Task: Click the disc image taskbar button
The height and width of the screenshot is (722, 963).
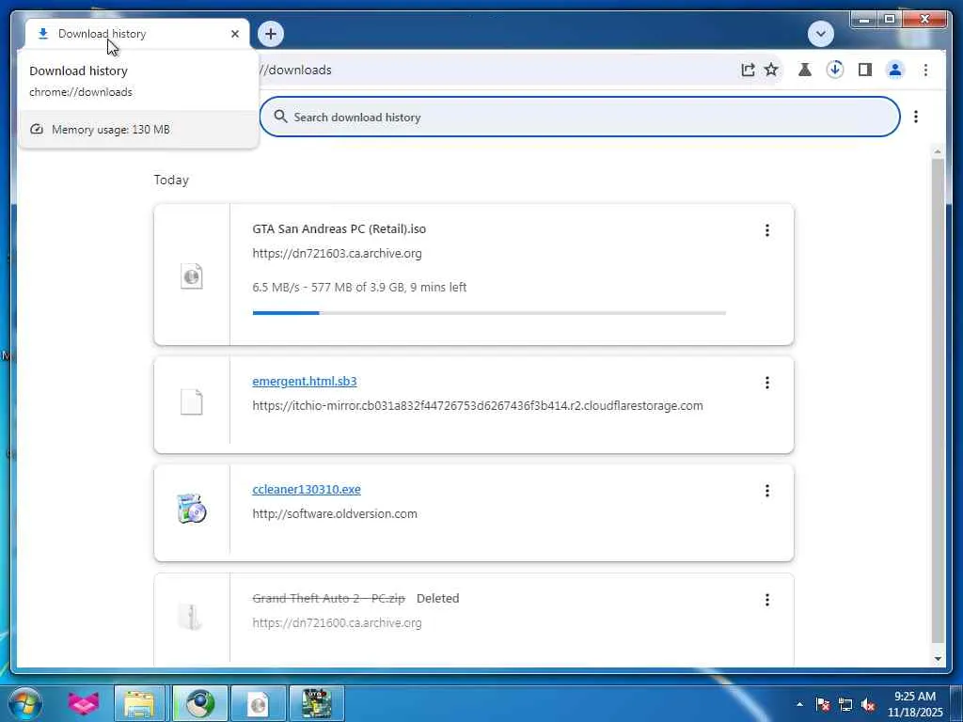Action: (x=259, y=703)
